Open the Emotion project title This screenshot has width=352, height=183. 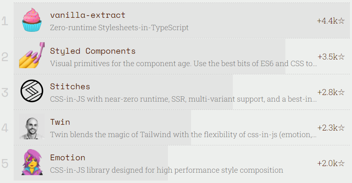(67, 158)
